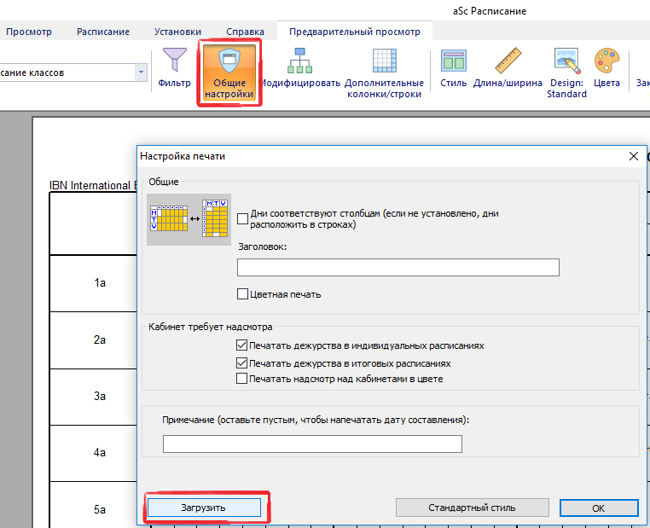Click the Примечание input field
This screenshot has height=528, width=650.
click(x=312, y=444)
